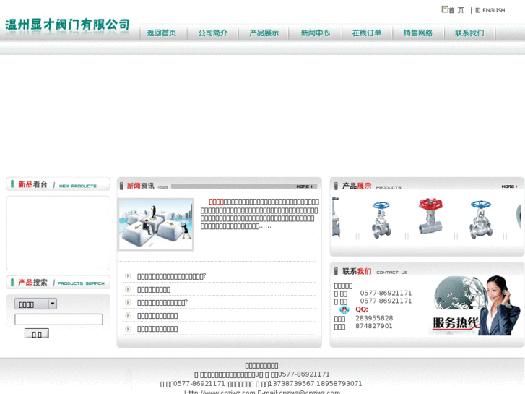Click footer mobile number 13738739567
Screen dimensions: 525x394
coord(291,384)
